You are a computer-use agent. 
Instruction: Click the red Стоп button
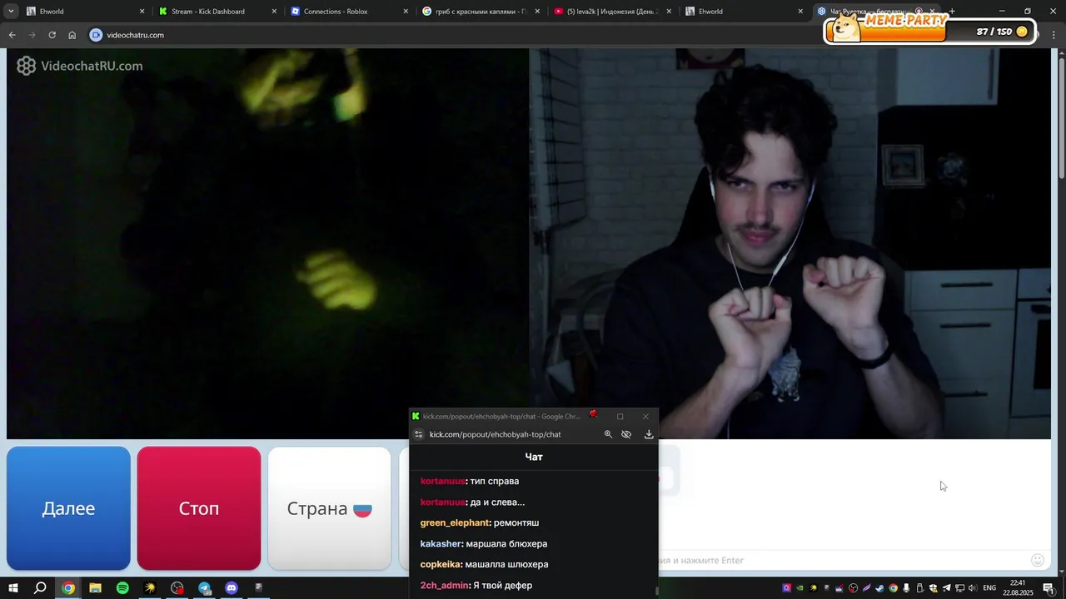199,508
